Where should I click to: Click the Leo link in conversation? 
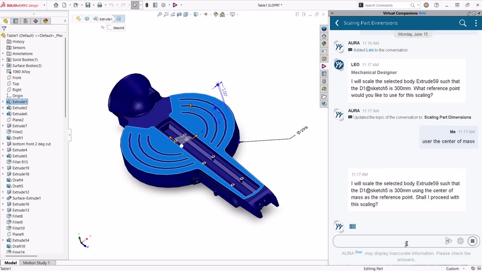[x=370, y=50]
